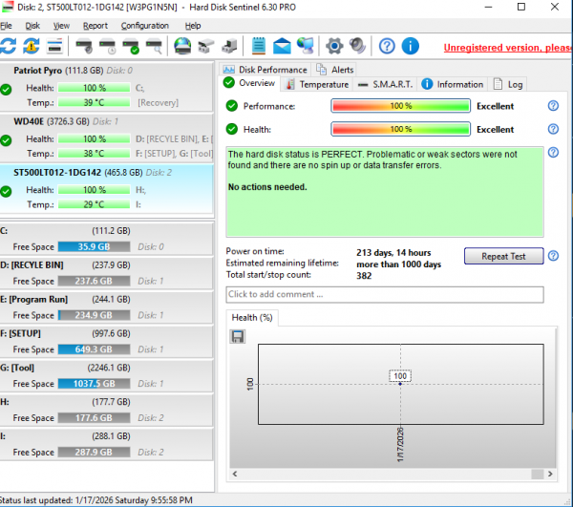Click the Repeat Test button
This screenshot has height=507, width=573.
click(x=503, y=256)
